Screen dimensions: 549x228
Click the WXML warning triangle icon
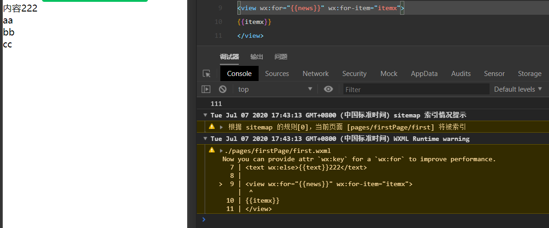click(212, 150)
